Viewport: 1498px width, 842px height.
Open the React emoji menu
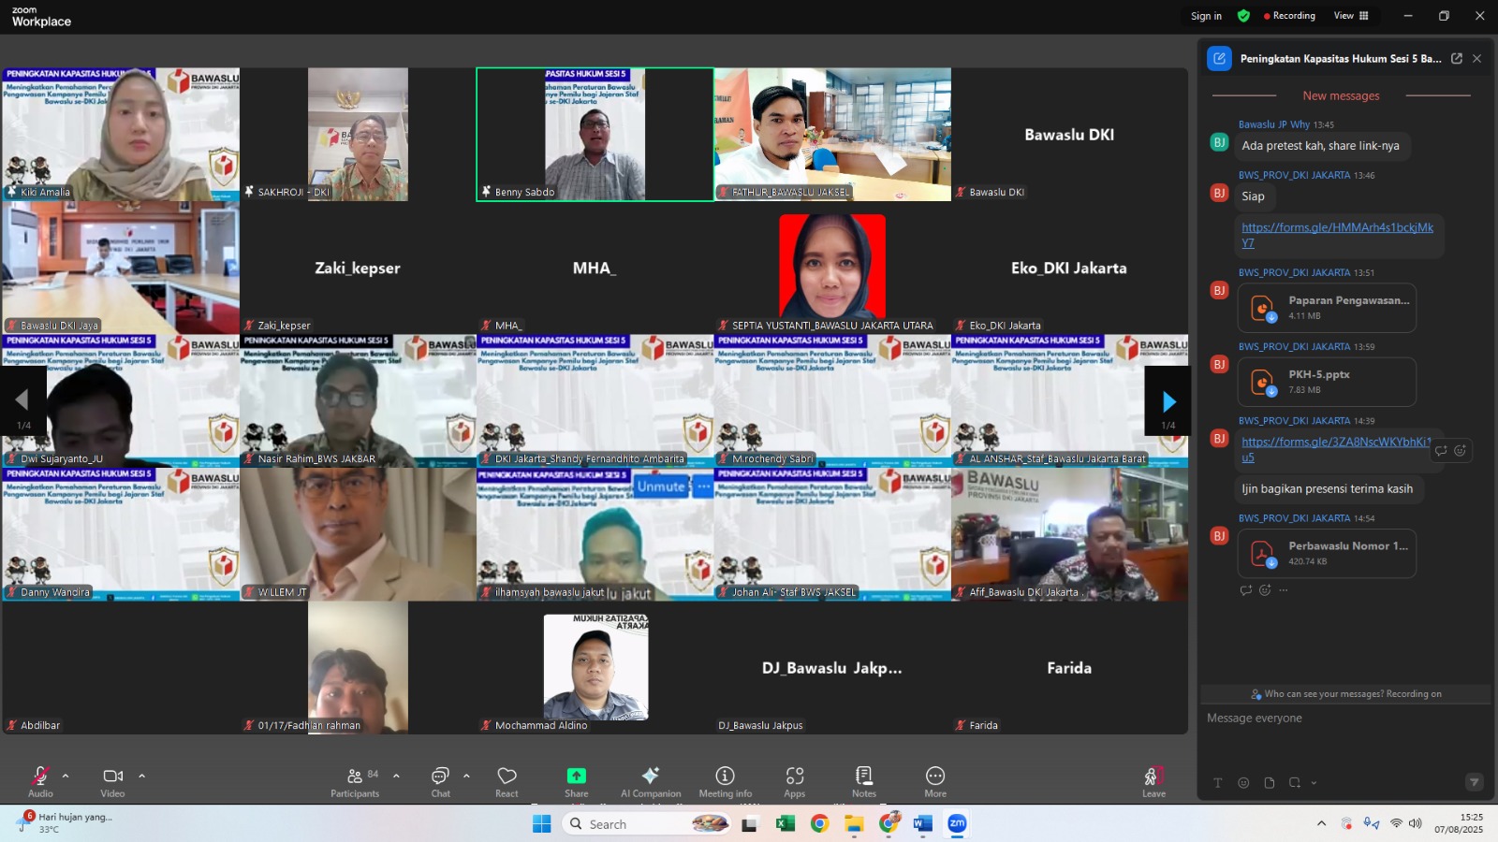tap(507, 781)
